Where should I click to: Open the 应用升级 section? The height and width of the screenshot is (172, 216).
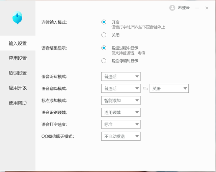18,88
